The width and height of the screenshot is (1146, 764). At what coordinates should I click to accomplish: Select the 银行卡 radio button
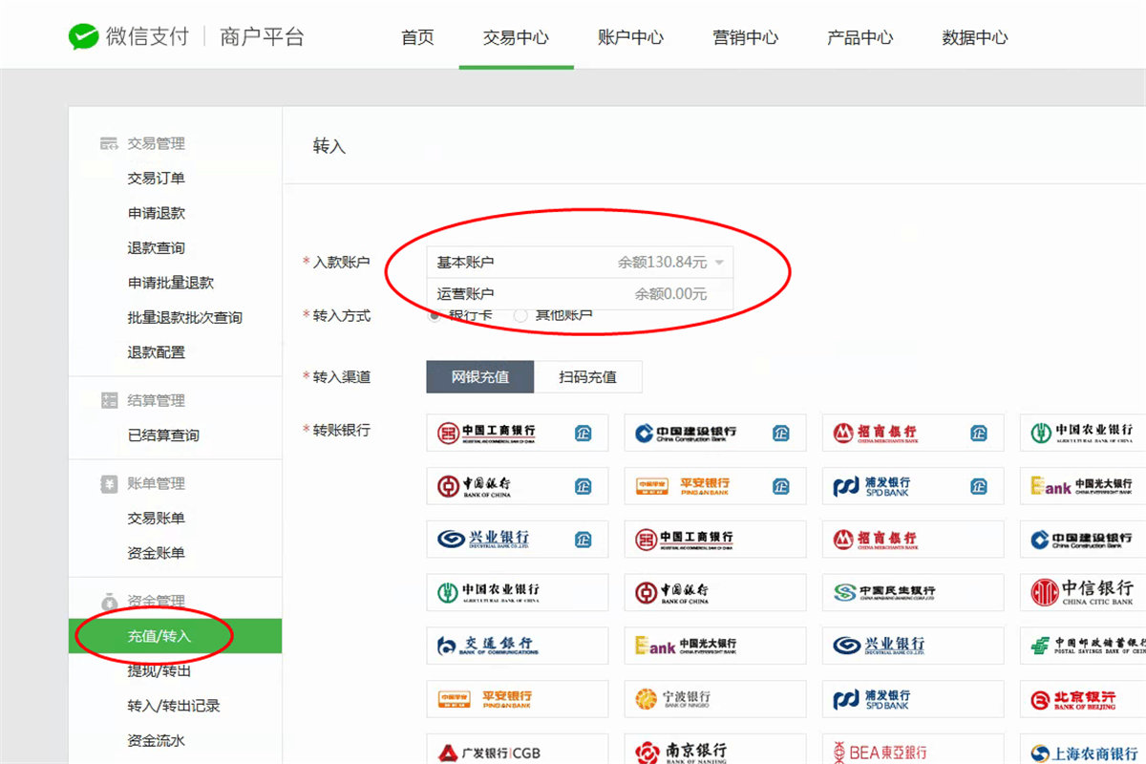tap(435, 315)
